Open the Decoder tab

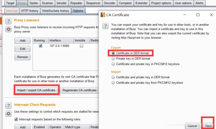click(x=110, y=3)
